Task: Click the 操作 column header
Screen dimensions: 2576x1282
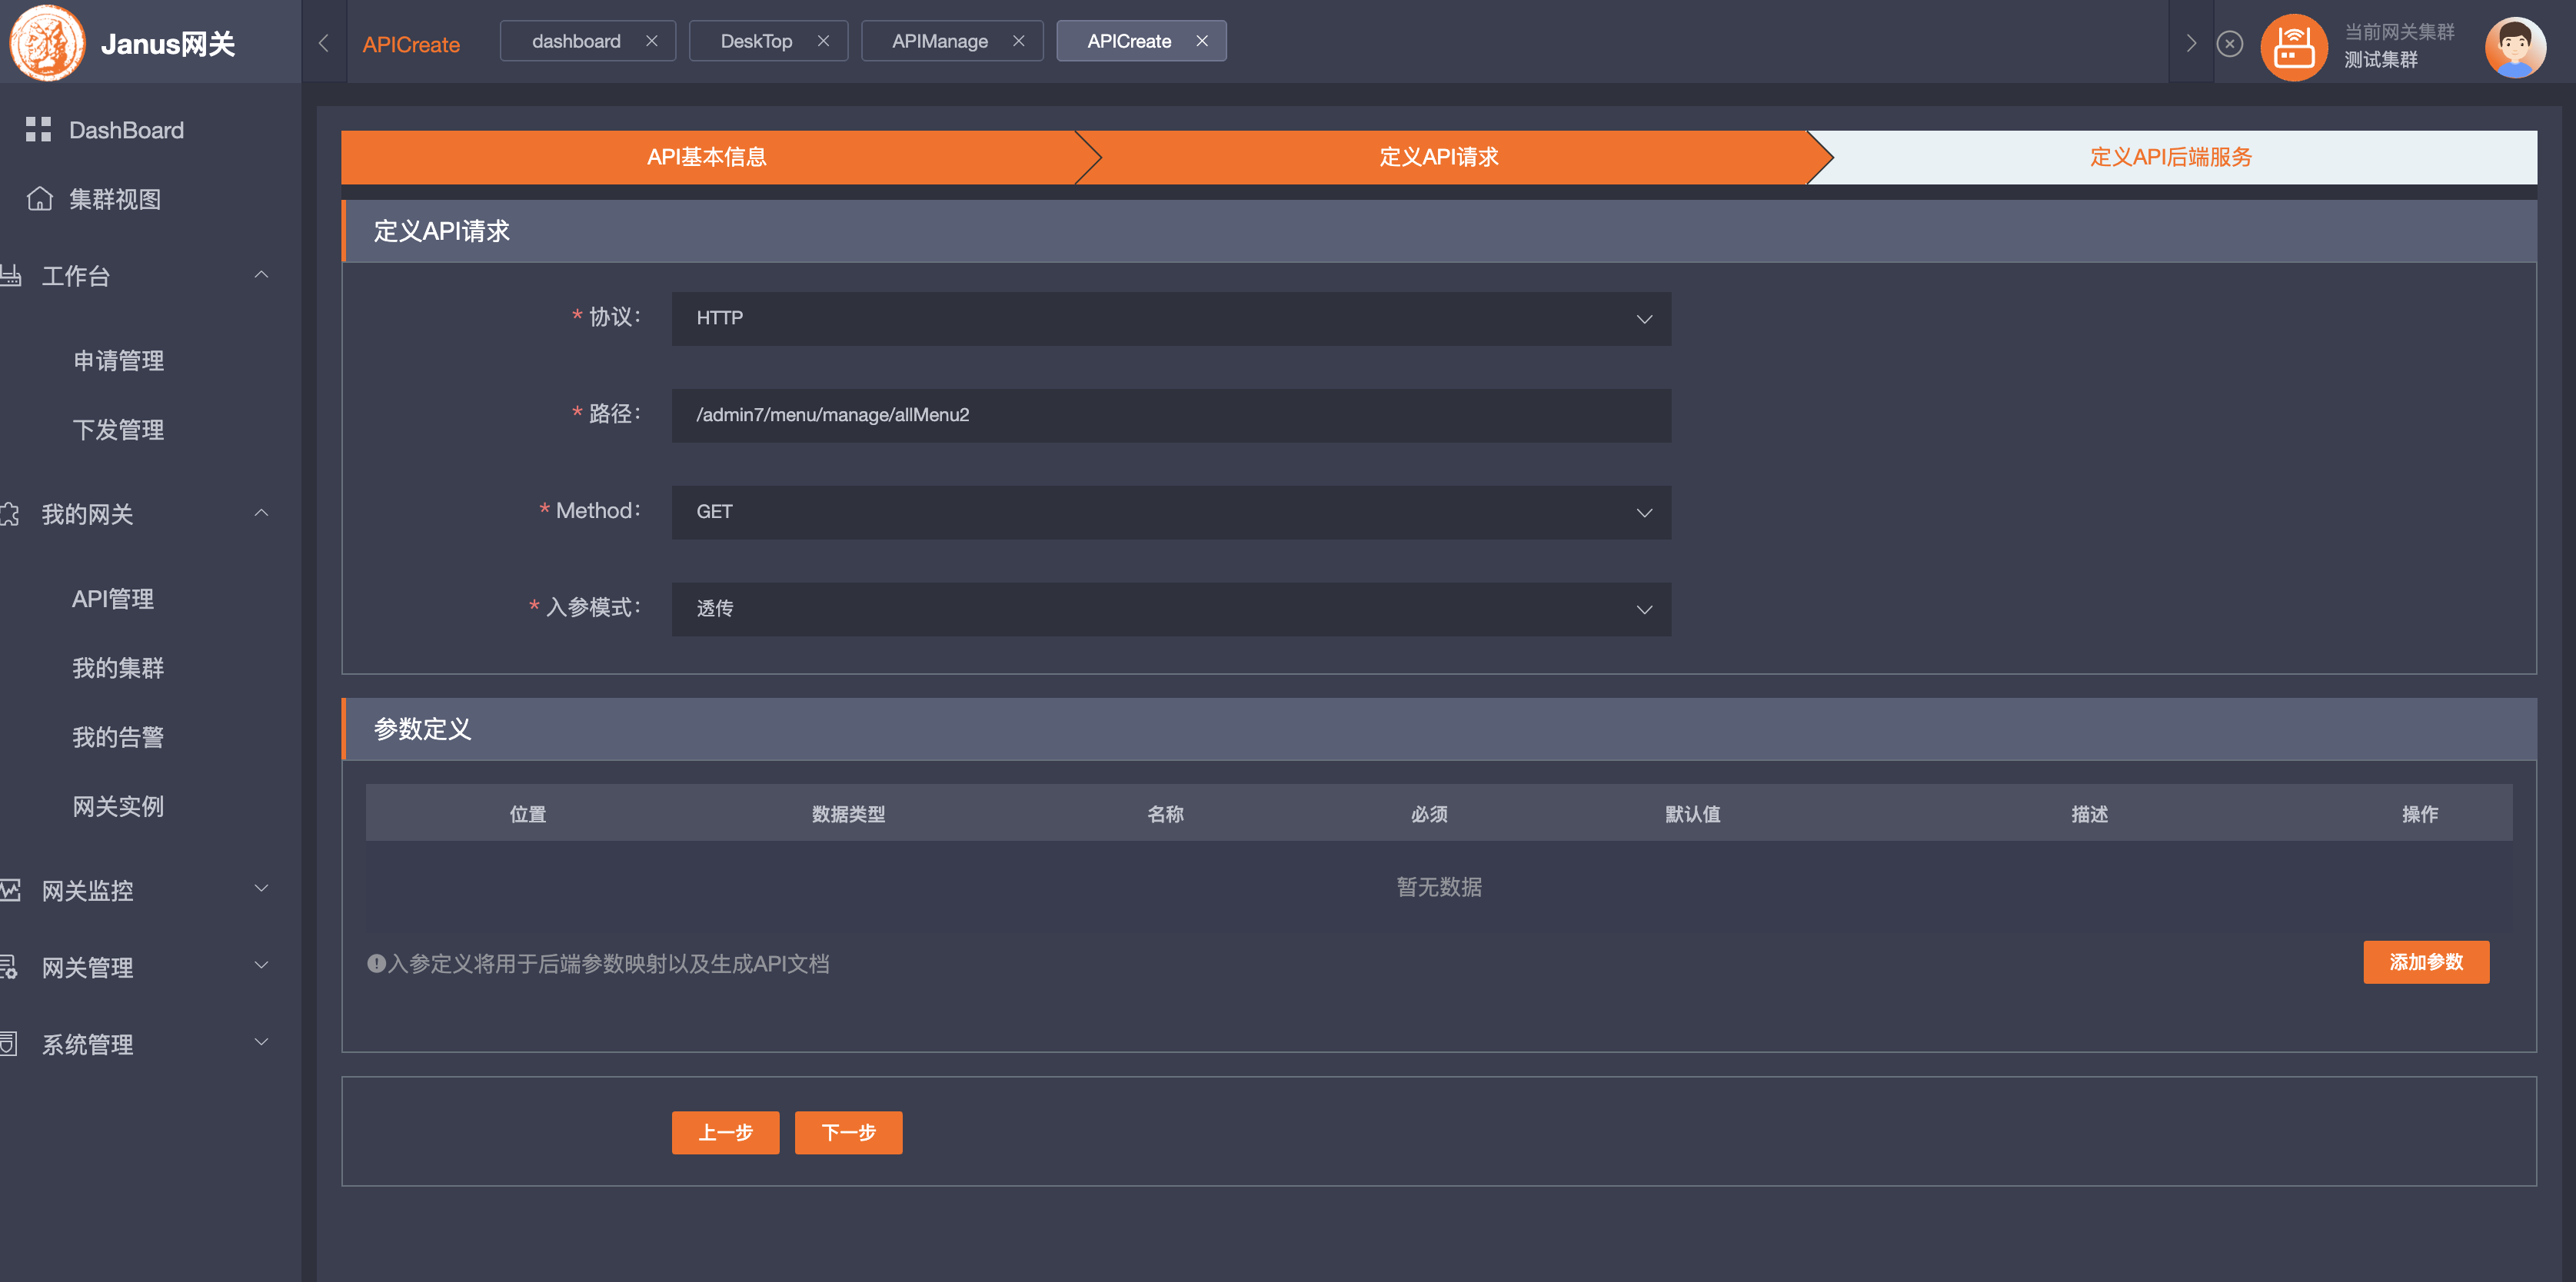Action: coord(2419,813)
